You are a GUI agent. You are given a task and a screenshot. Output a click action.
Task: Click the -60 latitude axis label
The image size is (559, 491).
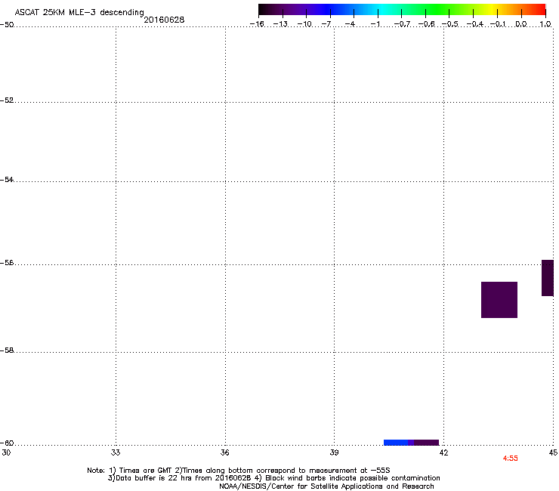[7, 443]
